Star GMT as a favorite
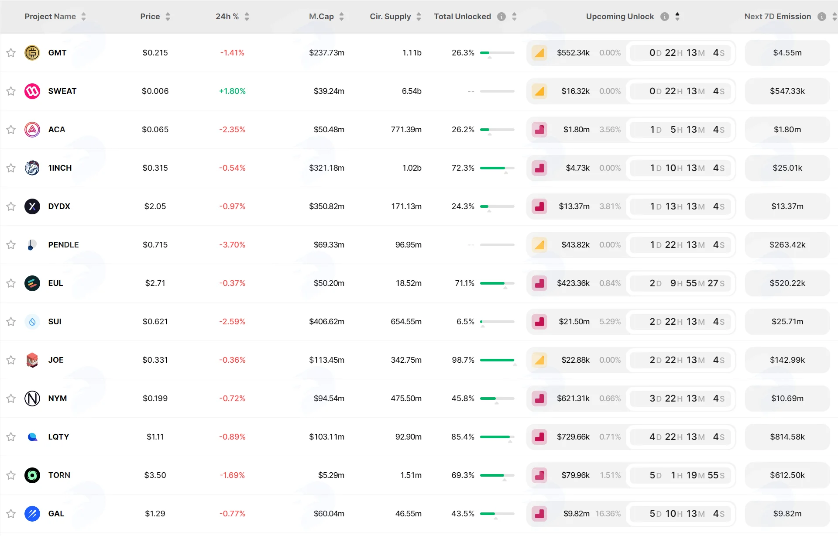The width and height of the screenshot is (838, 536). (x=11, y=53)
